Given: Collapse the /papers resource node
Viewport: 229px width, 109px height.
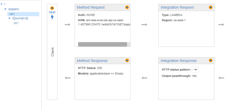Looking at the screenshot, I should (5, 9).
